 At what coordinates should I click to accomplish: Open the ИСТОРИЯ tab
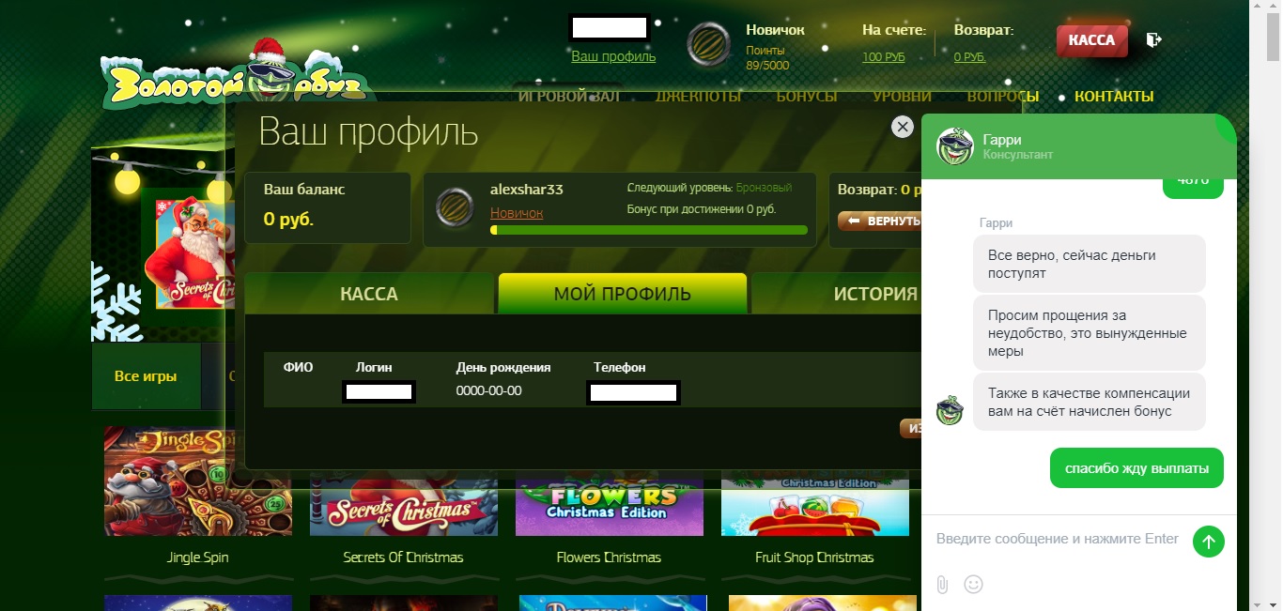coord(836,294)
